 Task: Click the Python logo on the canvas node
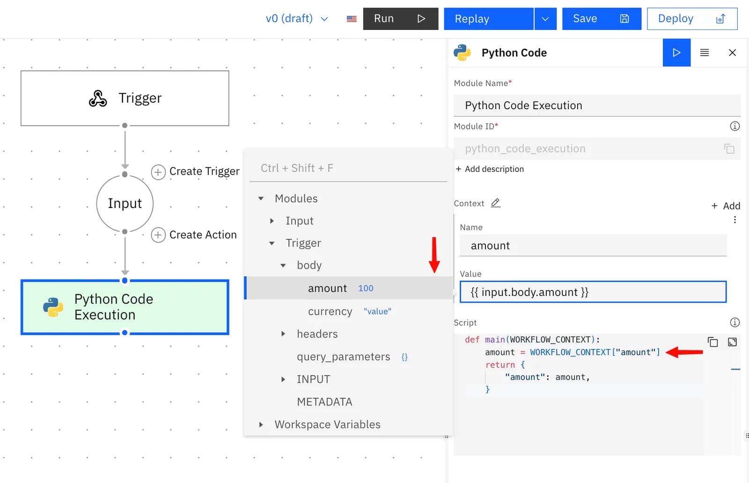click(53, 307)
